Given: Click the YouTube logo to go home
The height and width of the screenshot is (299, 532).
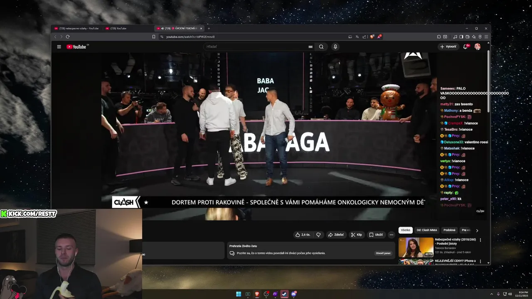Looking at the screenshot, I should tap(76, 47).
